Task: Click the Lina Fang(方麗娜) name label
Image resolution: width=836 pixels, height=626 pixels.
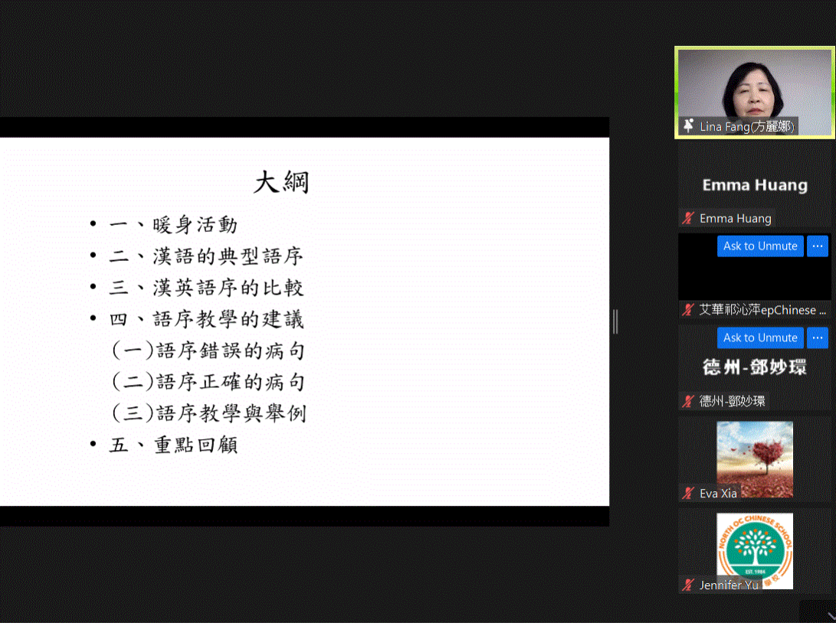Action: 746,126
